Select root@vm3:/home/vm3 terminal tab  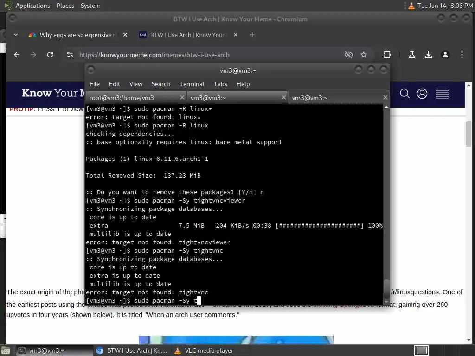click(x=136, y=98)
